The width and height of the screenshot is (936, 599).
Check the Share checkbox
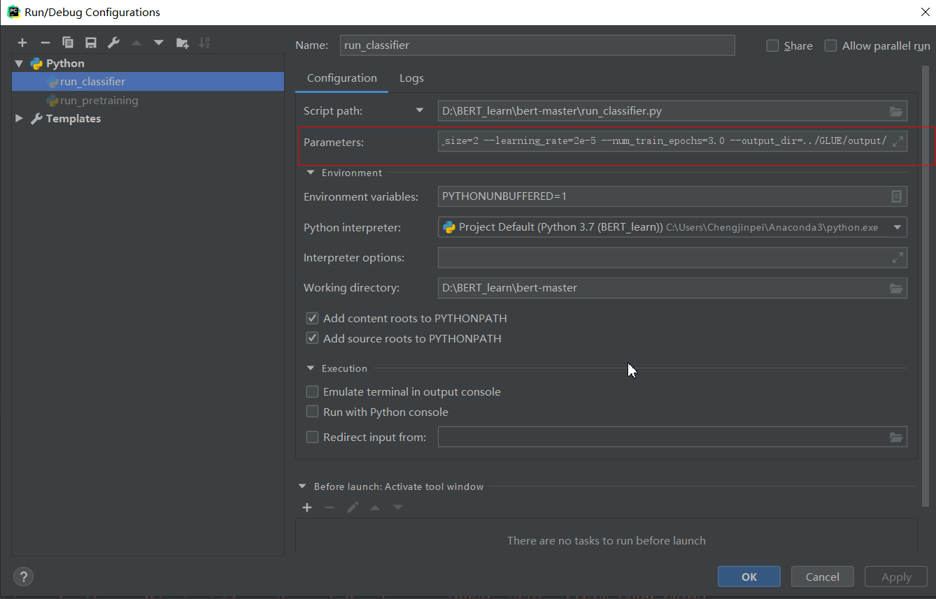pyautogui.click(x=772, y=45)
